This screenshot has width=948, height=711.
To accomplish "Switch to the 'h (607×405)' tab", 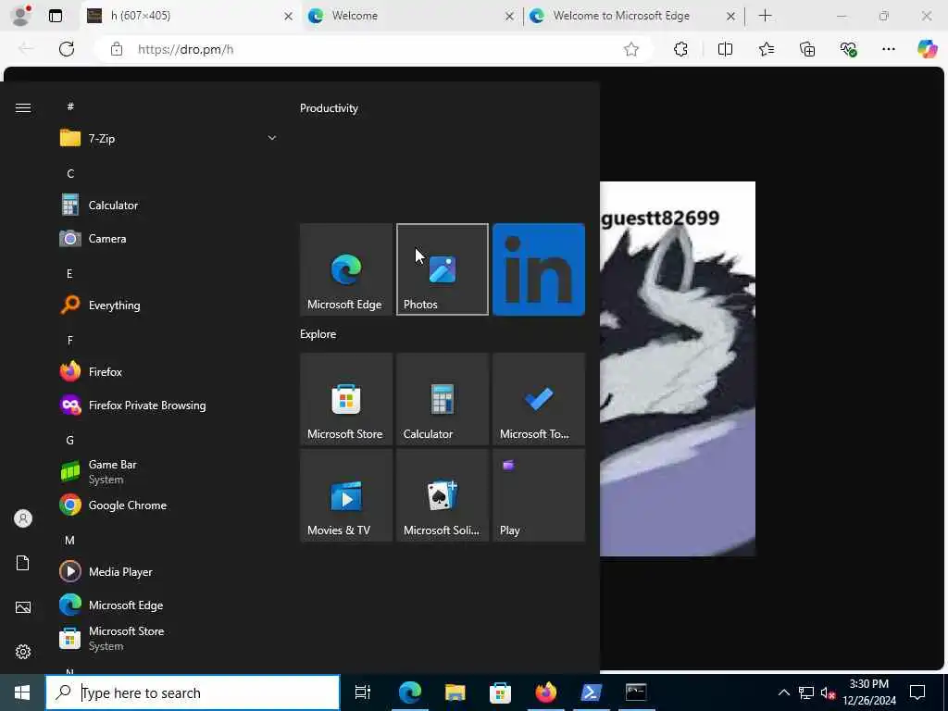I will [x=191, y=16].
